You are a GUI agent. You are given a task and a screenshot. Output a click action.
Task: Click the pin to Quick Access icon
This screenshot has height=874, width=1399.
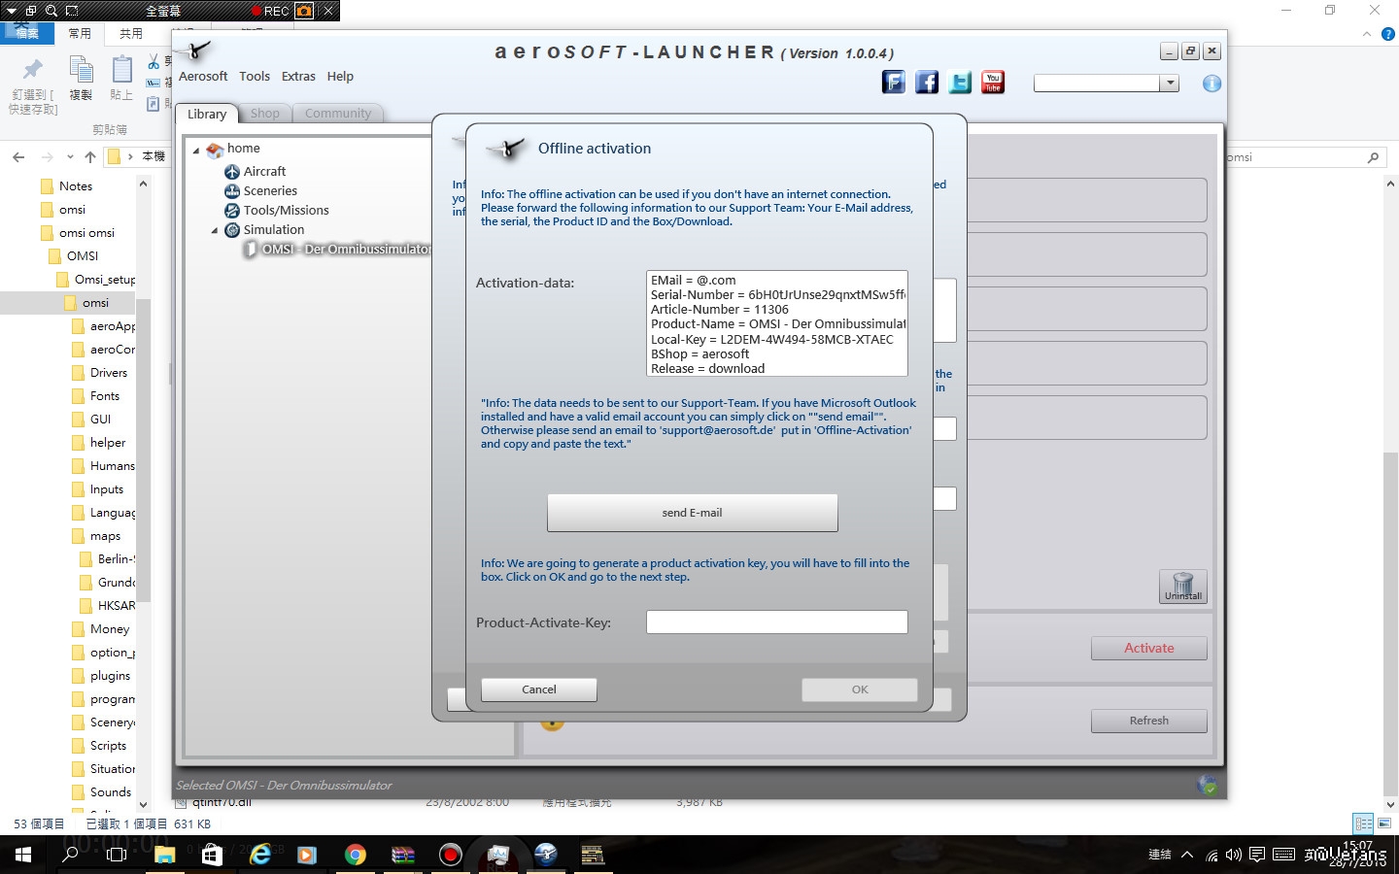[33, 69]
